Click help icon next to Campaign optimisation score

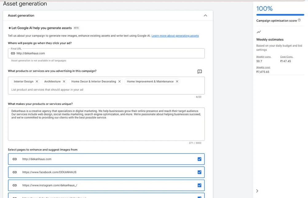(299, 20)
